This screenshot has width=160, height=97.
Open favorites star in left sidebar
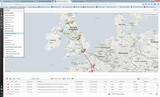(x=1, y=13)
